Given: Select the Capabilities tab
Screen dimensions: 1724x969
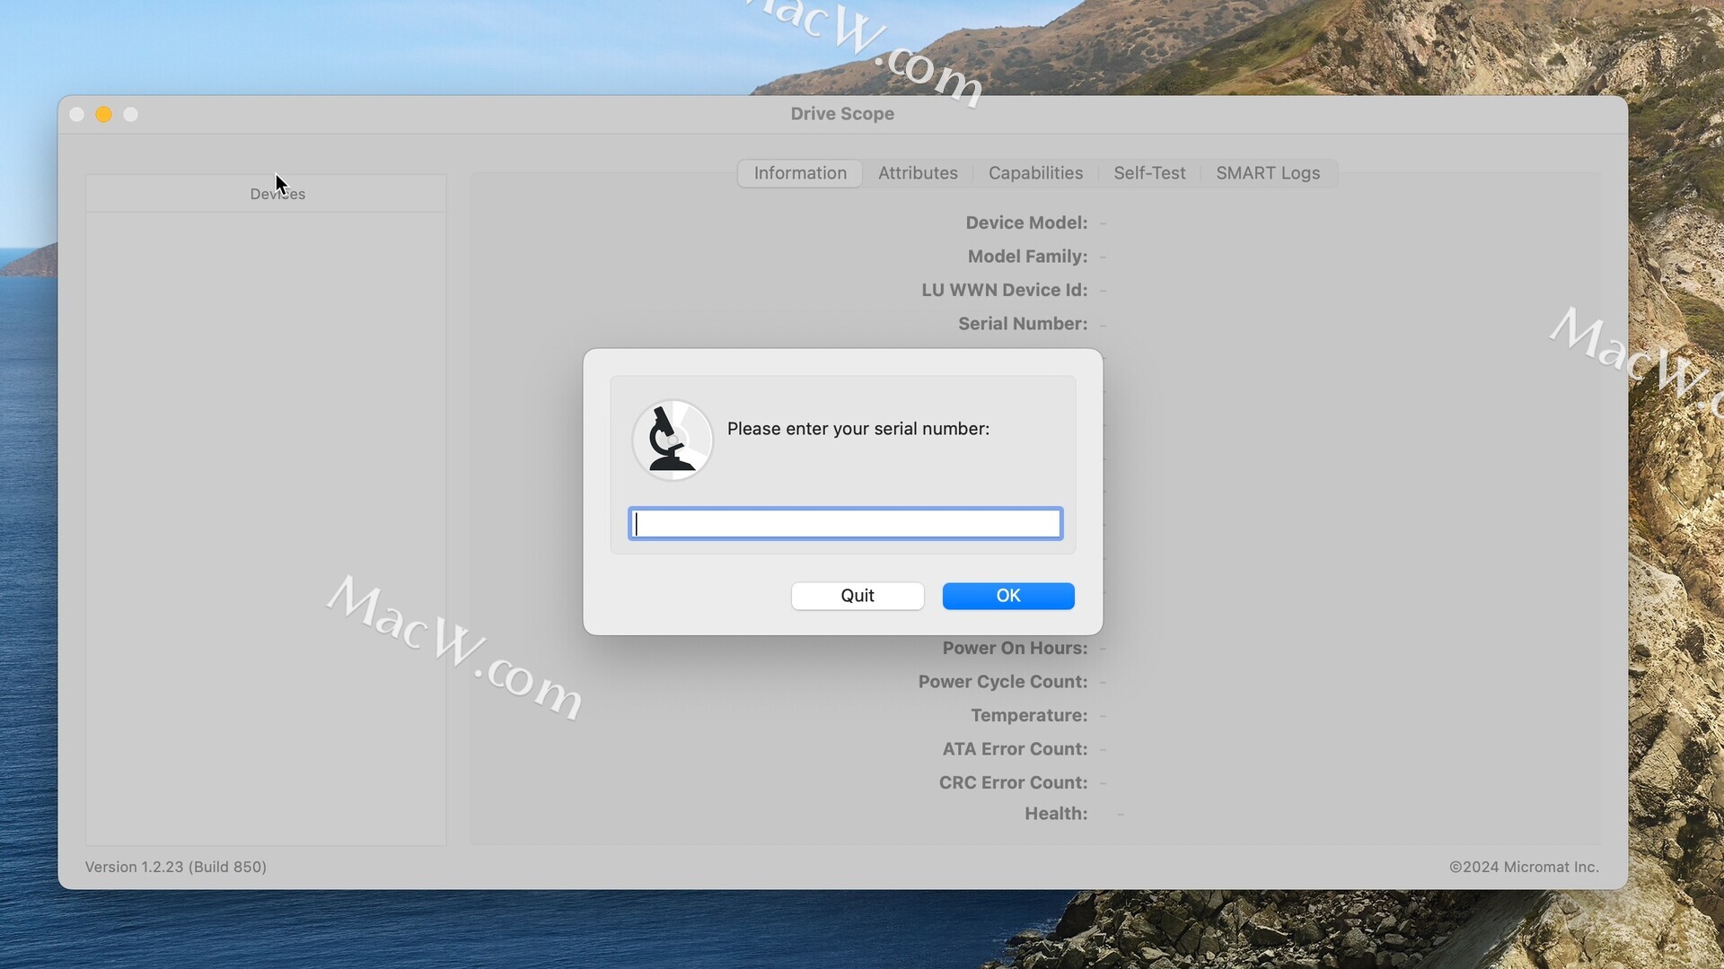Looking at the screenshot, I should pos(1035,173).
